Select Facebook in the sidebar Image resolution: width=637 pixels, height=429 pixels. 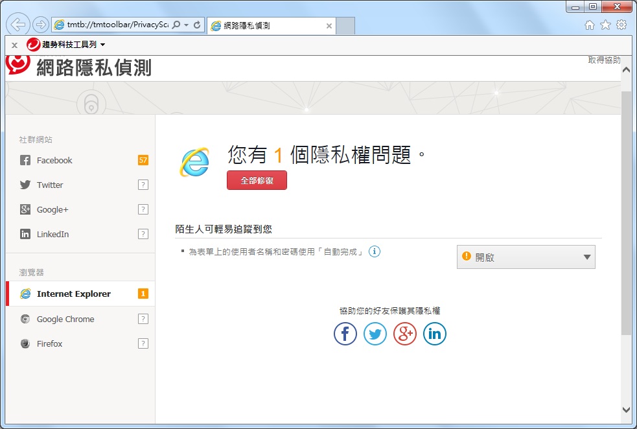click(80, 160)
